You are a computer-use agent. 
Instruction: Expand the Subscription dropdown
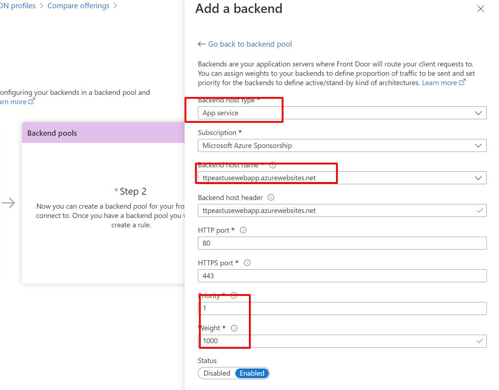click(x=342, y=146)
